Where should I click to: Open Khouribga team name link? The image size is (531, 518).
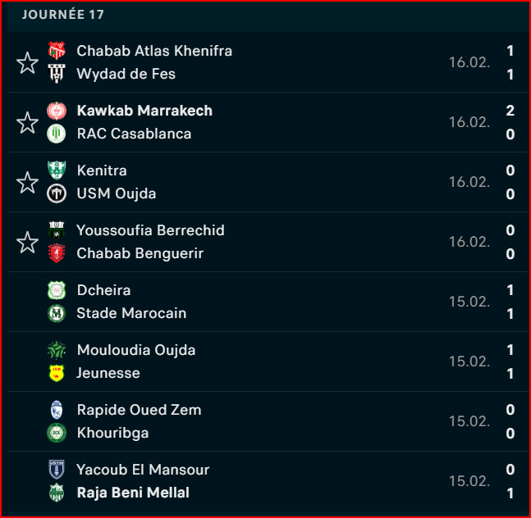click(x=112, y=433)
